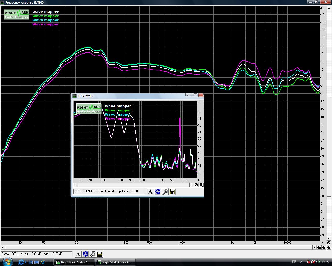This screenshot has width=332, height=266.
Task: Click THD cursor readout '7424 Hz' field
Action: tap(109, 191)
